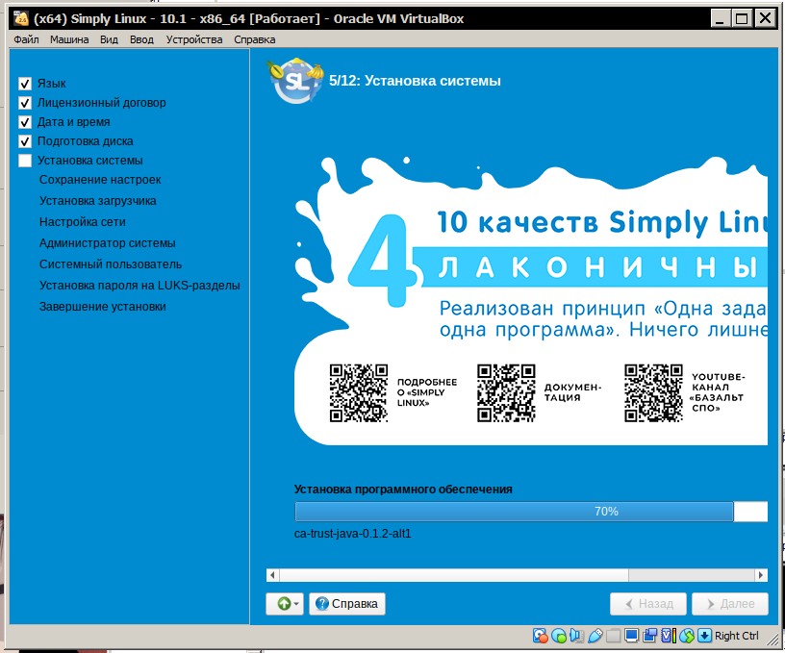The height and width of the screenshot is (653, 785).
Task: Click the heading 5/12: Установка системы
Action: (x=415, y=81)
